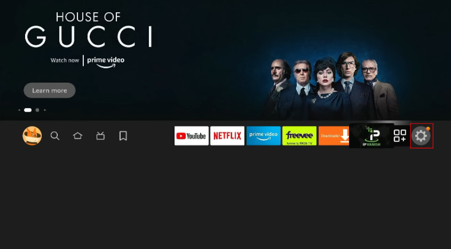This screenshot has height=249, width=451.
Task: Jump to the third carousel dot
Action: [37, 110]
